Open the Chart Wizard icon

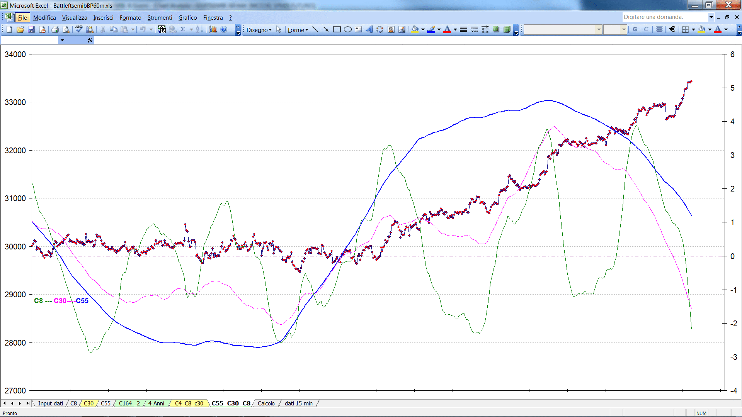[213, 29]
